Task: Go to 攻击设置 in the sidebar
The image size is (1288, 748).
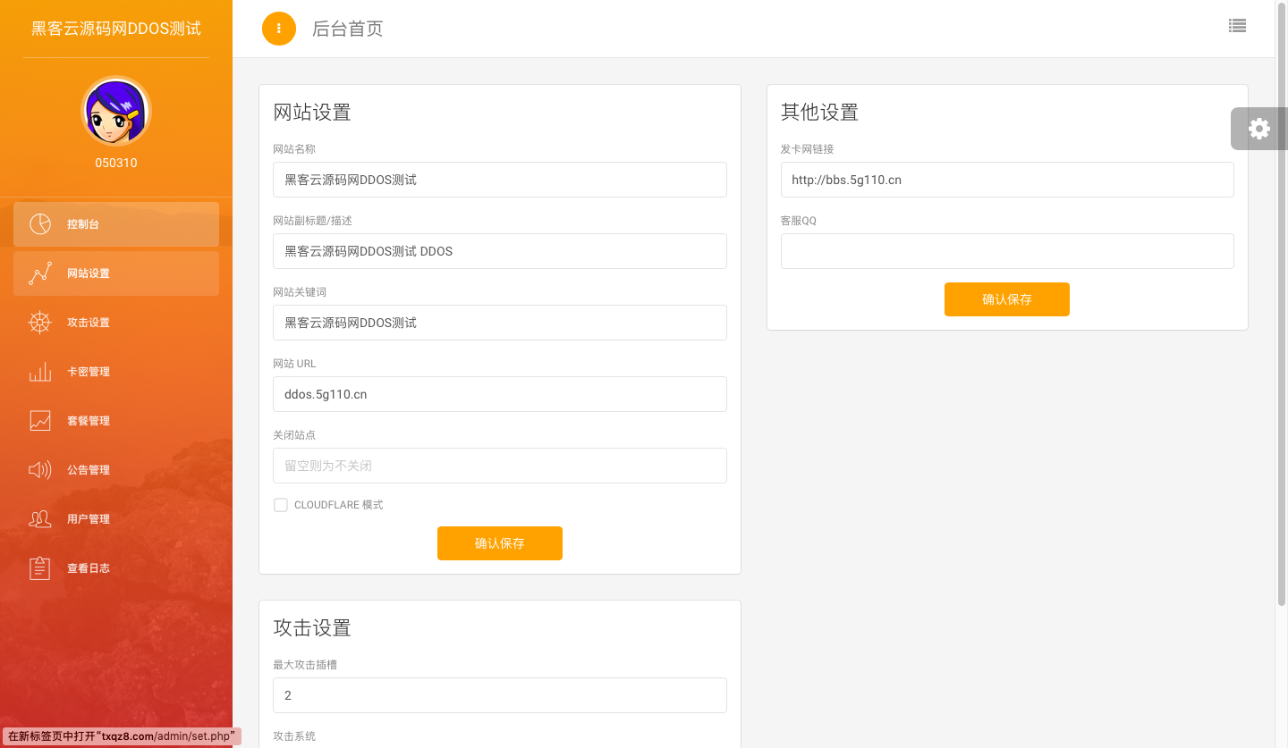Action: coord(116,323)
